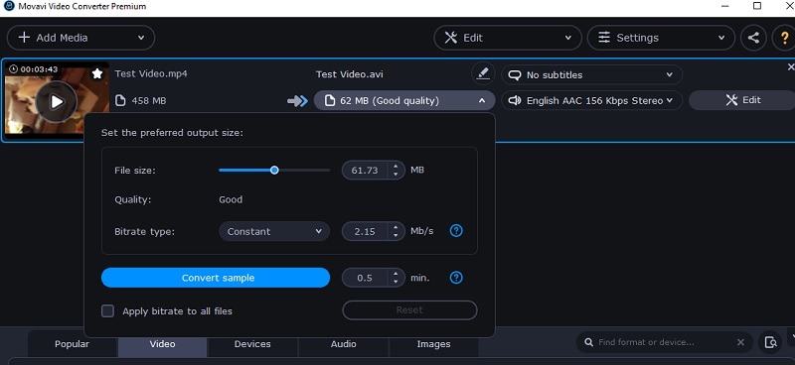Click in the 61.73 file size field

coord(365,170)
